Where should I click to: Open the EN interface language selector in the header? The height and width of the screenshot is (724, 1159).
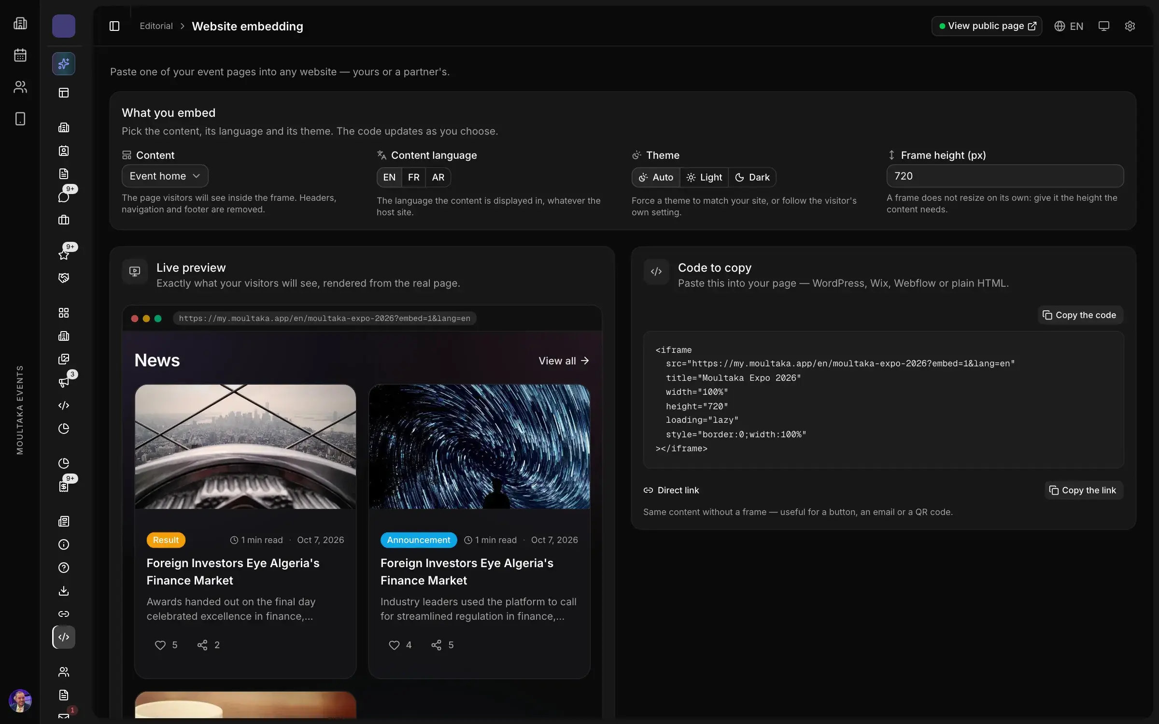[x=1069, y=26]
